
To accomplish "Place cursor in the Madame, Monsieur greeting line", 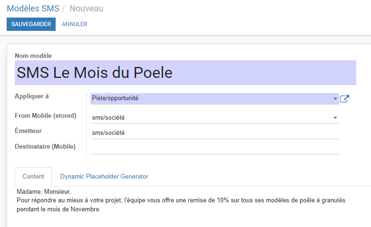I will [x=44, y=191].
